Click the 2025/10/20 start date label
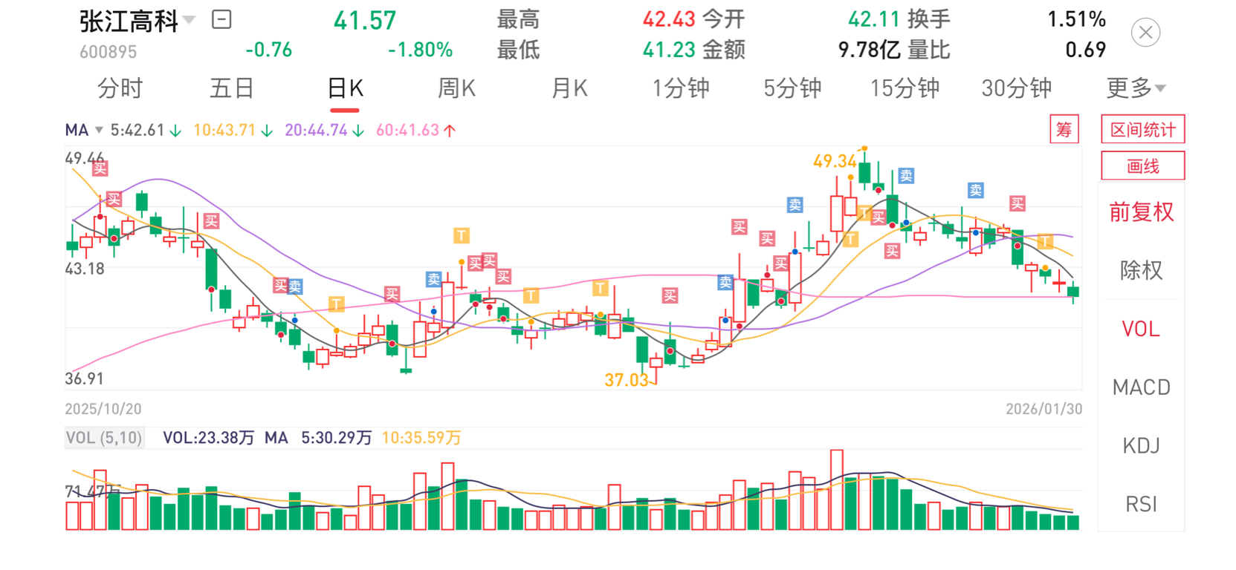This screenshot has height=570, width=1236. [x=103, y=409]
